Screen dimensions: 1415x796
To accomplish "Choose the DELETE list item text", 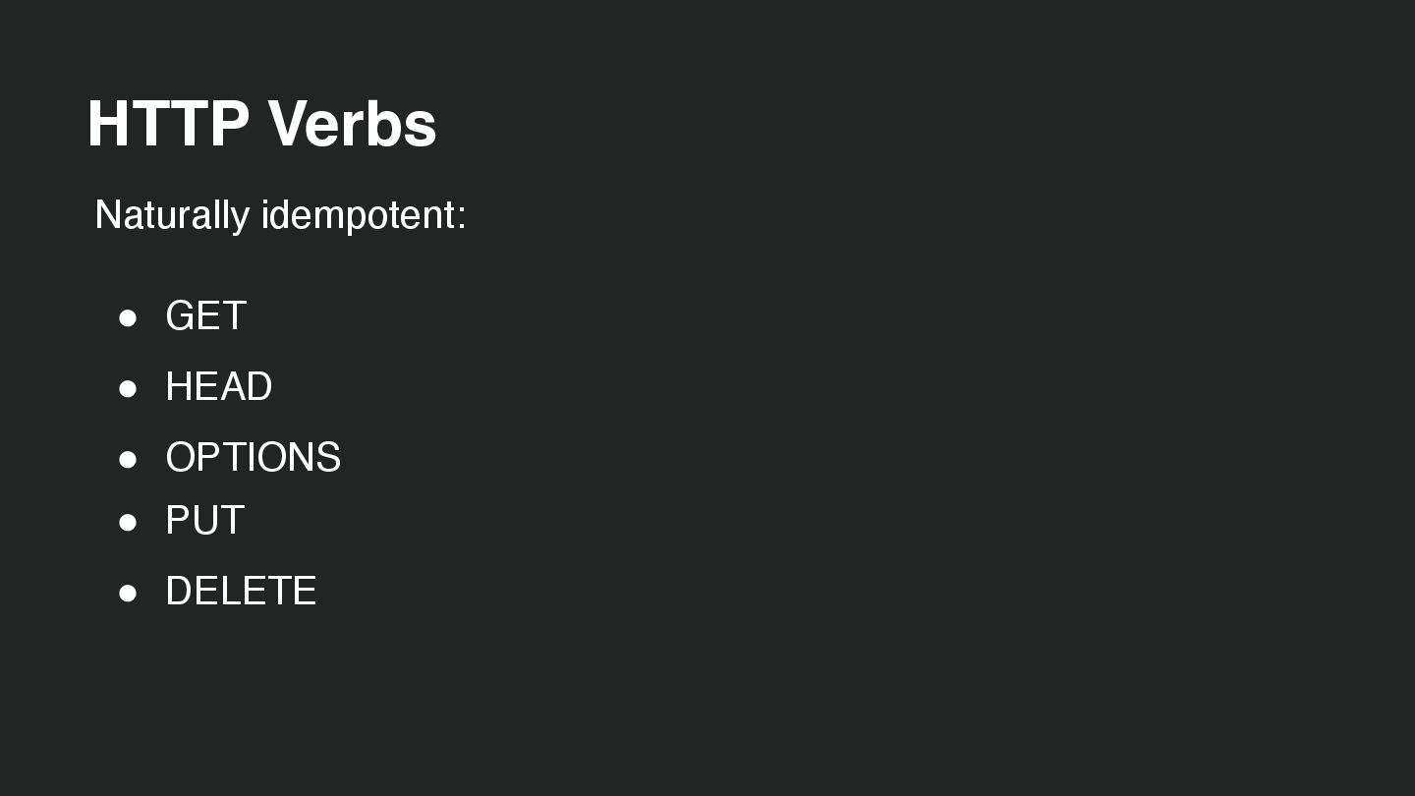I will [x=241, y=592].
